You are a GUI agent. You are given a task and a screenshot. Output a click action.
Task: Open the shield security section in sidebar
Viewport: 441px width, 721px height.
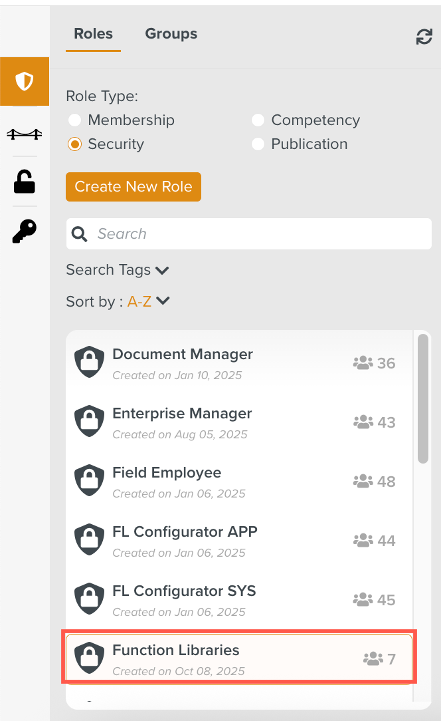point(25,81)
